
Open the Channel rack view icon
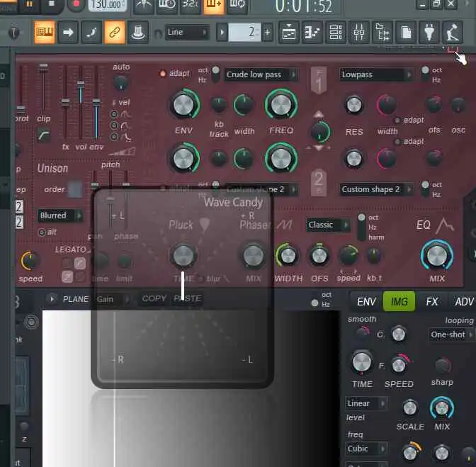click(x=336, y=32)
